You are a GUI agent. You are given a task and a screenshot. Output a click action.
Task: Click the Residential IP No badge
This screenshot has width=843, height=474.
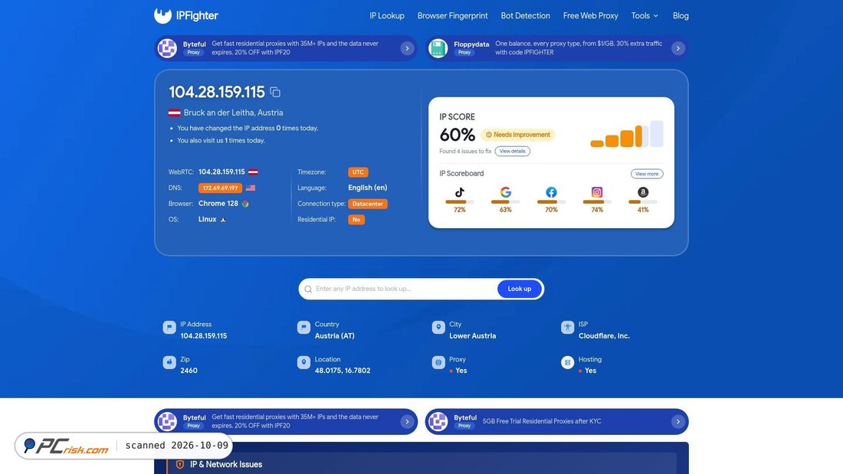(x=356, y=220)
